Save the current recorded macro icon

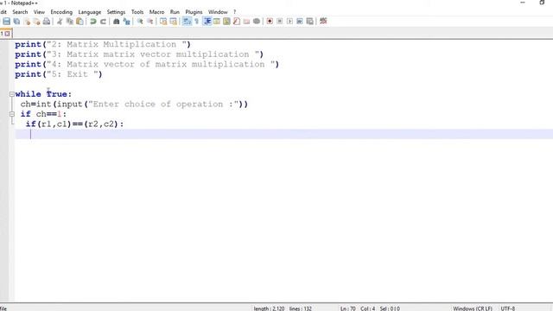click(x=309, y=22)
